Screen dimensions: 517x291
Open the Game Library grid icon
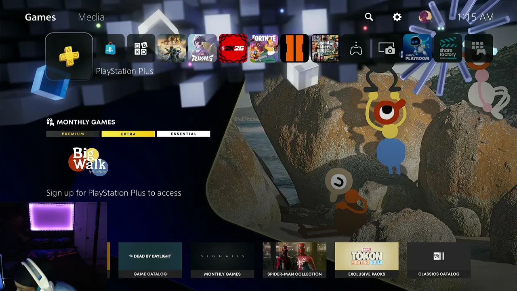pos(479,48)
